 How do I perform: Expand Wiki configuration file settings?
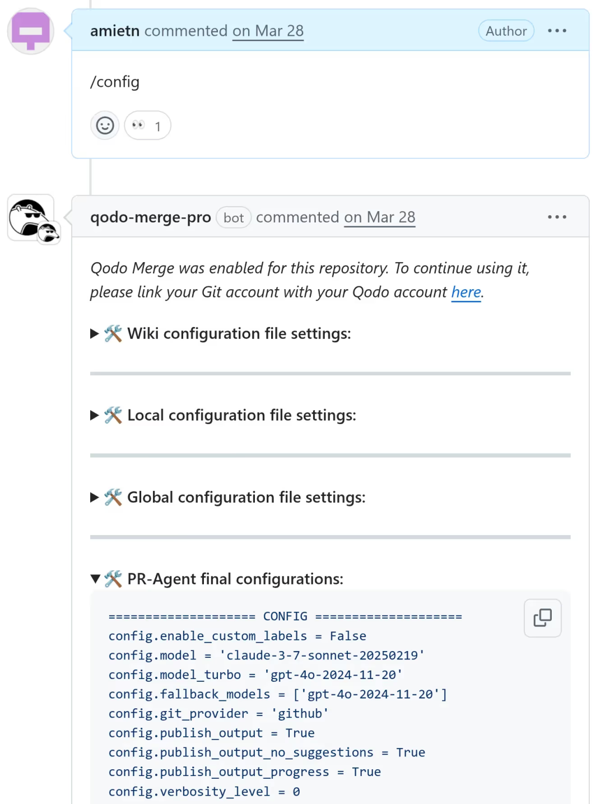(x=221, y=334)
